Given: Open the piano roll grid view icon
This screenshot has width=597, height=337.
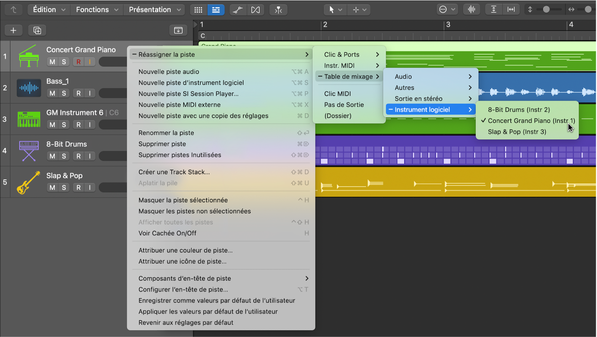Looking at the screenshot, I should [x=198, y=9].
